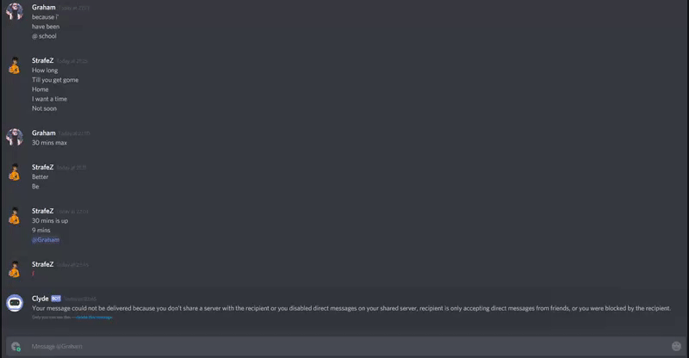Click Graham's avatar beside '30 mins max'
Screen dimensions: 689x358
(15, 137)
